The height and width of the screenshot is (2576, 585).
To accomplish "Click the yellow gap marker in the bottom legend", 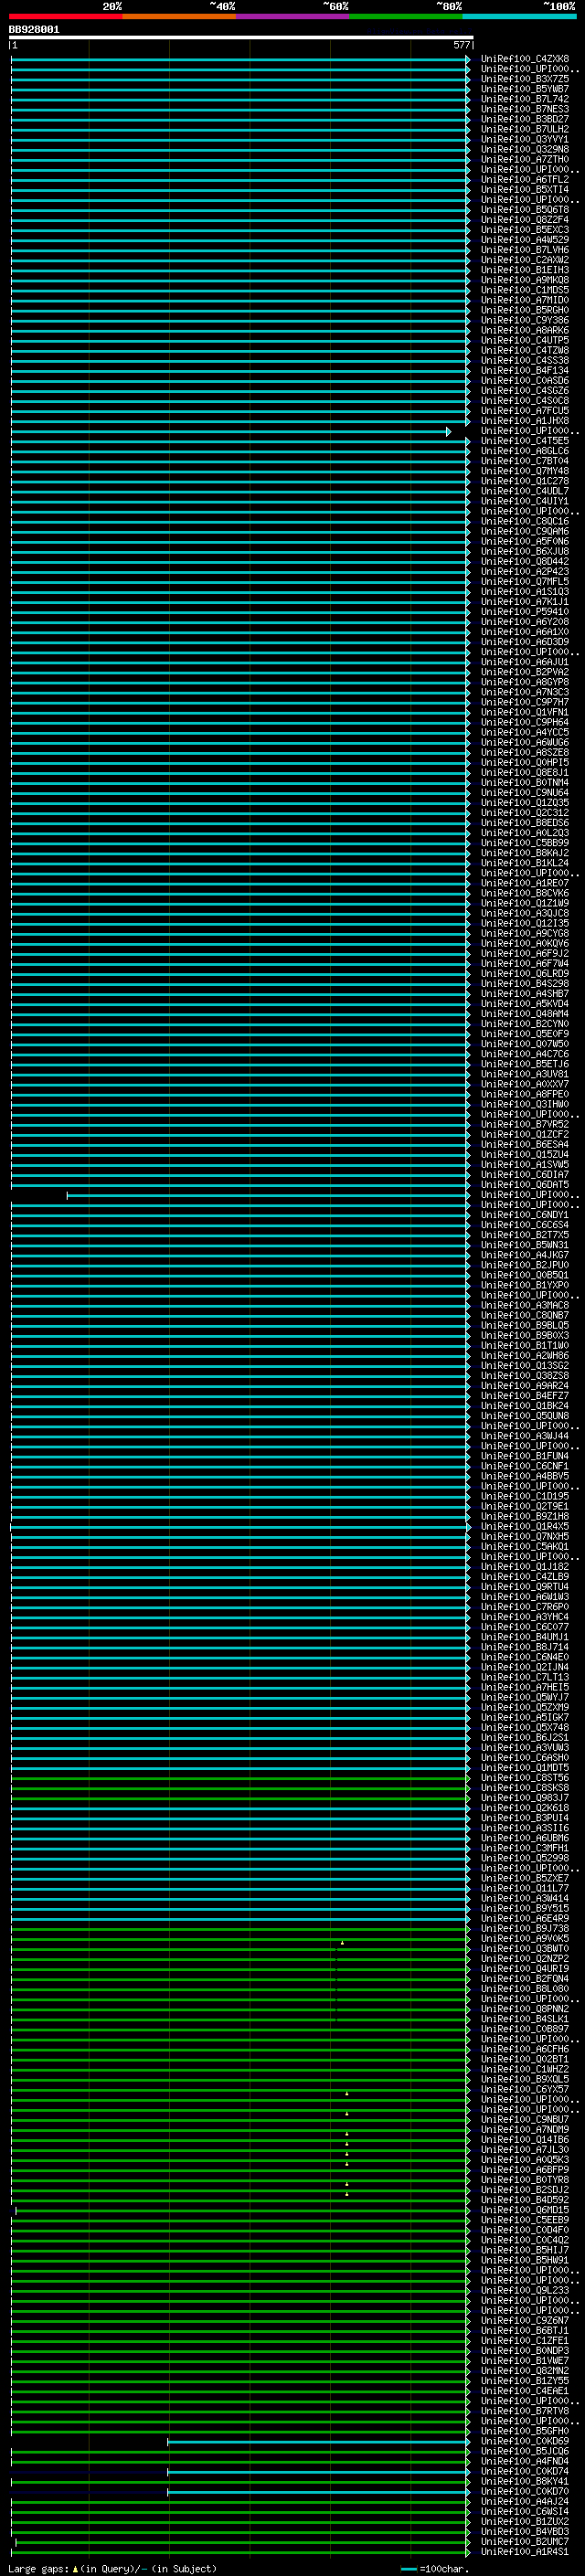I will click(x=75, y=2568).
